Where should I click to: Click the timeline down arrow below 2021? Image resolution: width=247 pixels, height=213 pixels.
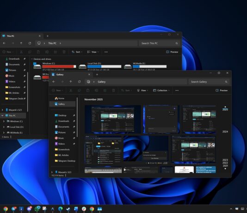[225, 169]
